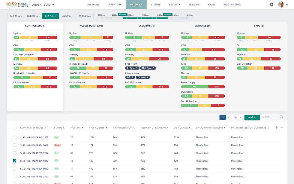Switch to the Clients tab
294x184 pixels.
(x=156, y=5)
